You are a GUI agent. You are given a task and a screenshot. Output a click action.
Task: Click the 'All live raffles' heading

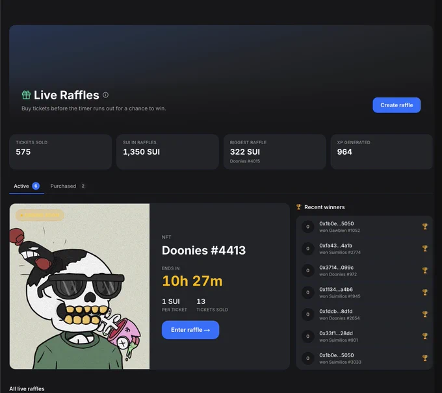(x=27, y=388)
